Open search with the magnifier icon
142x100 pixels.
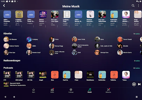click(133, 6)
